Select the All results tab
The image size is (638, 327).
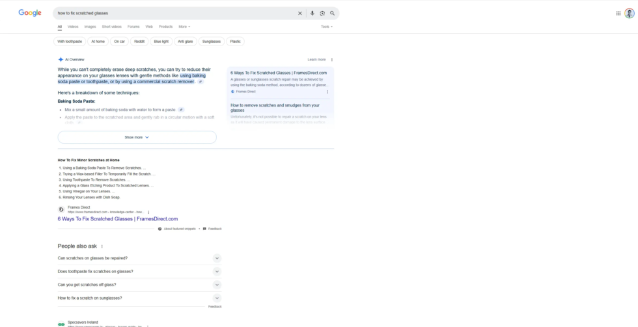tap(60, 27)
